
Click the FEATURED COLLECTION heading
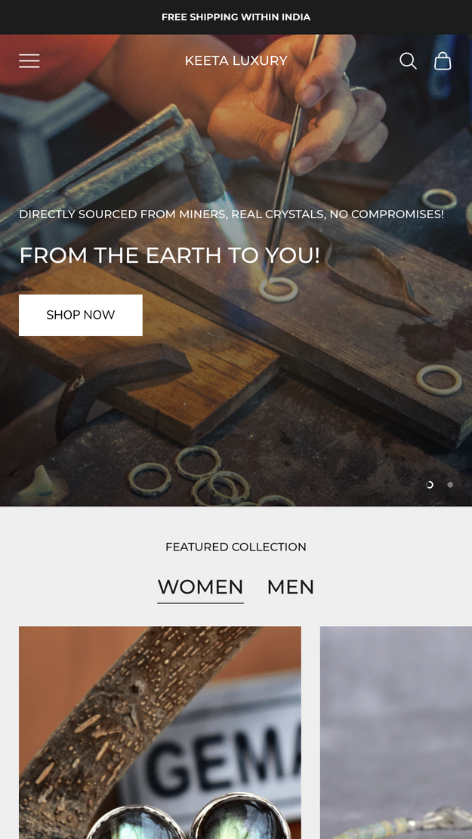[236, 547]
